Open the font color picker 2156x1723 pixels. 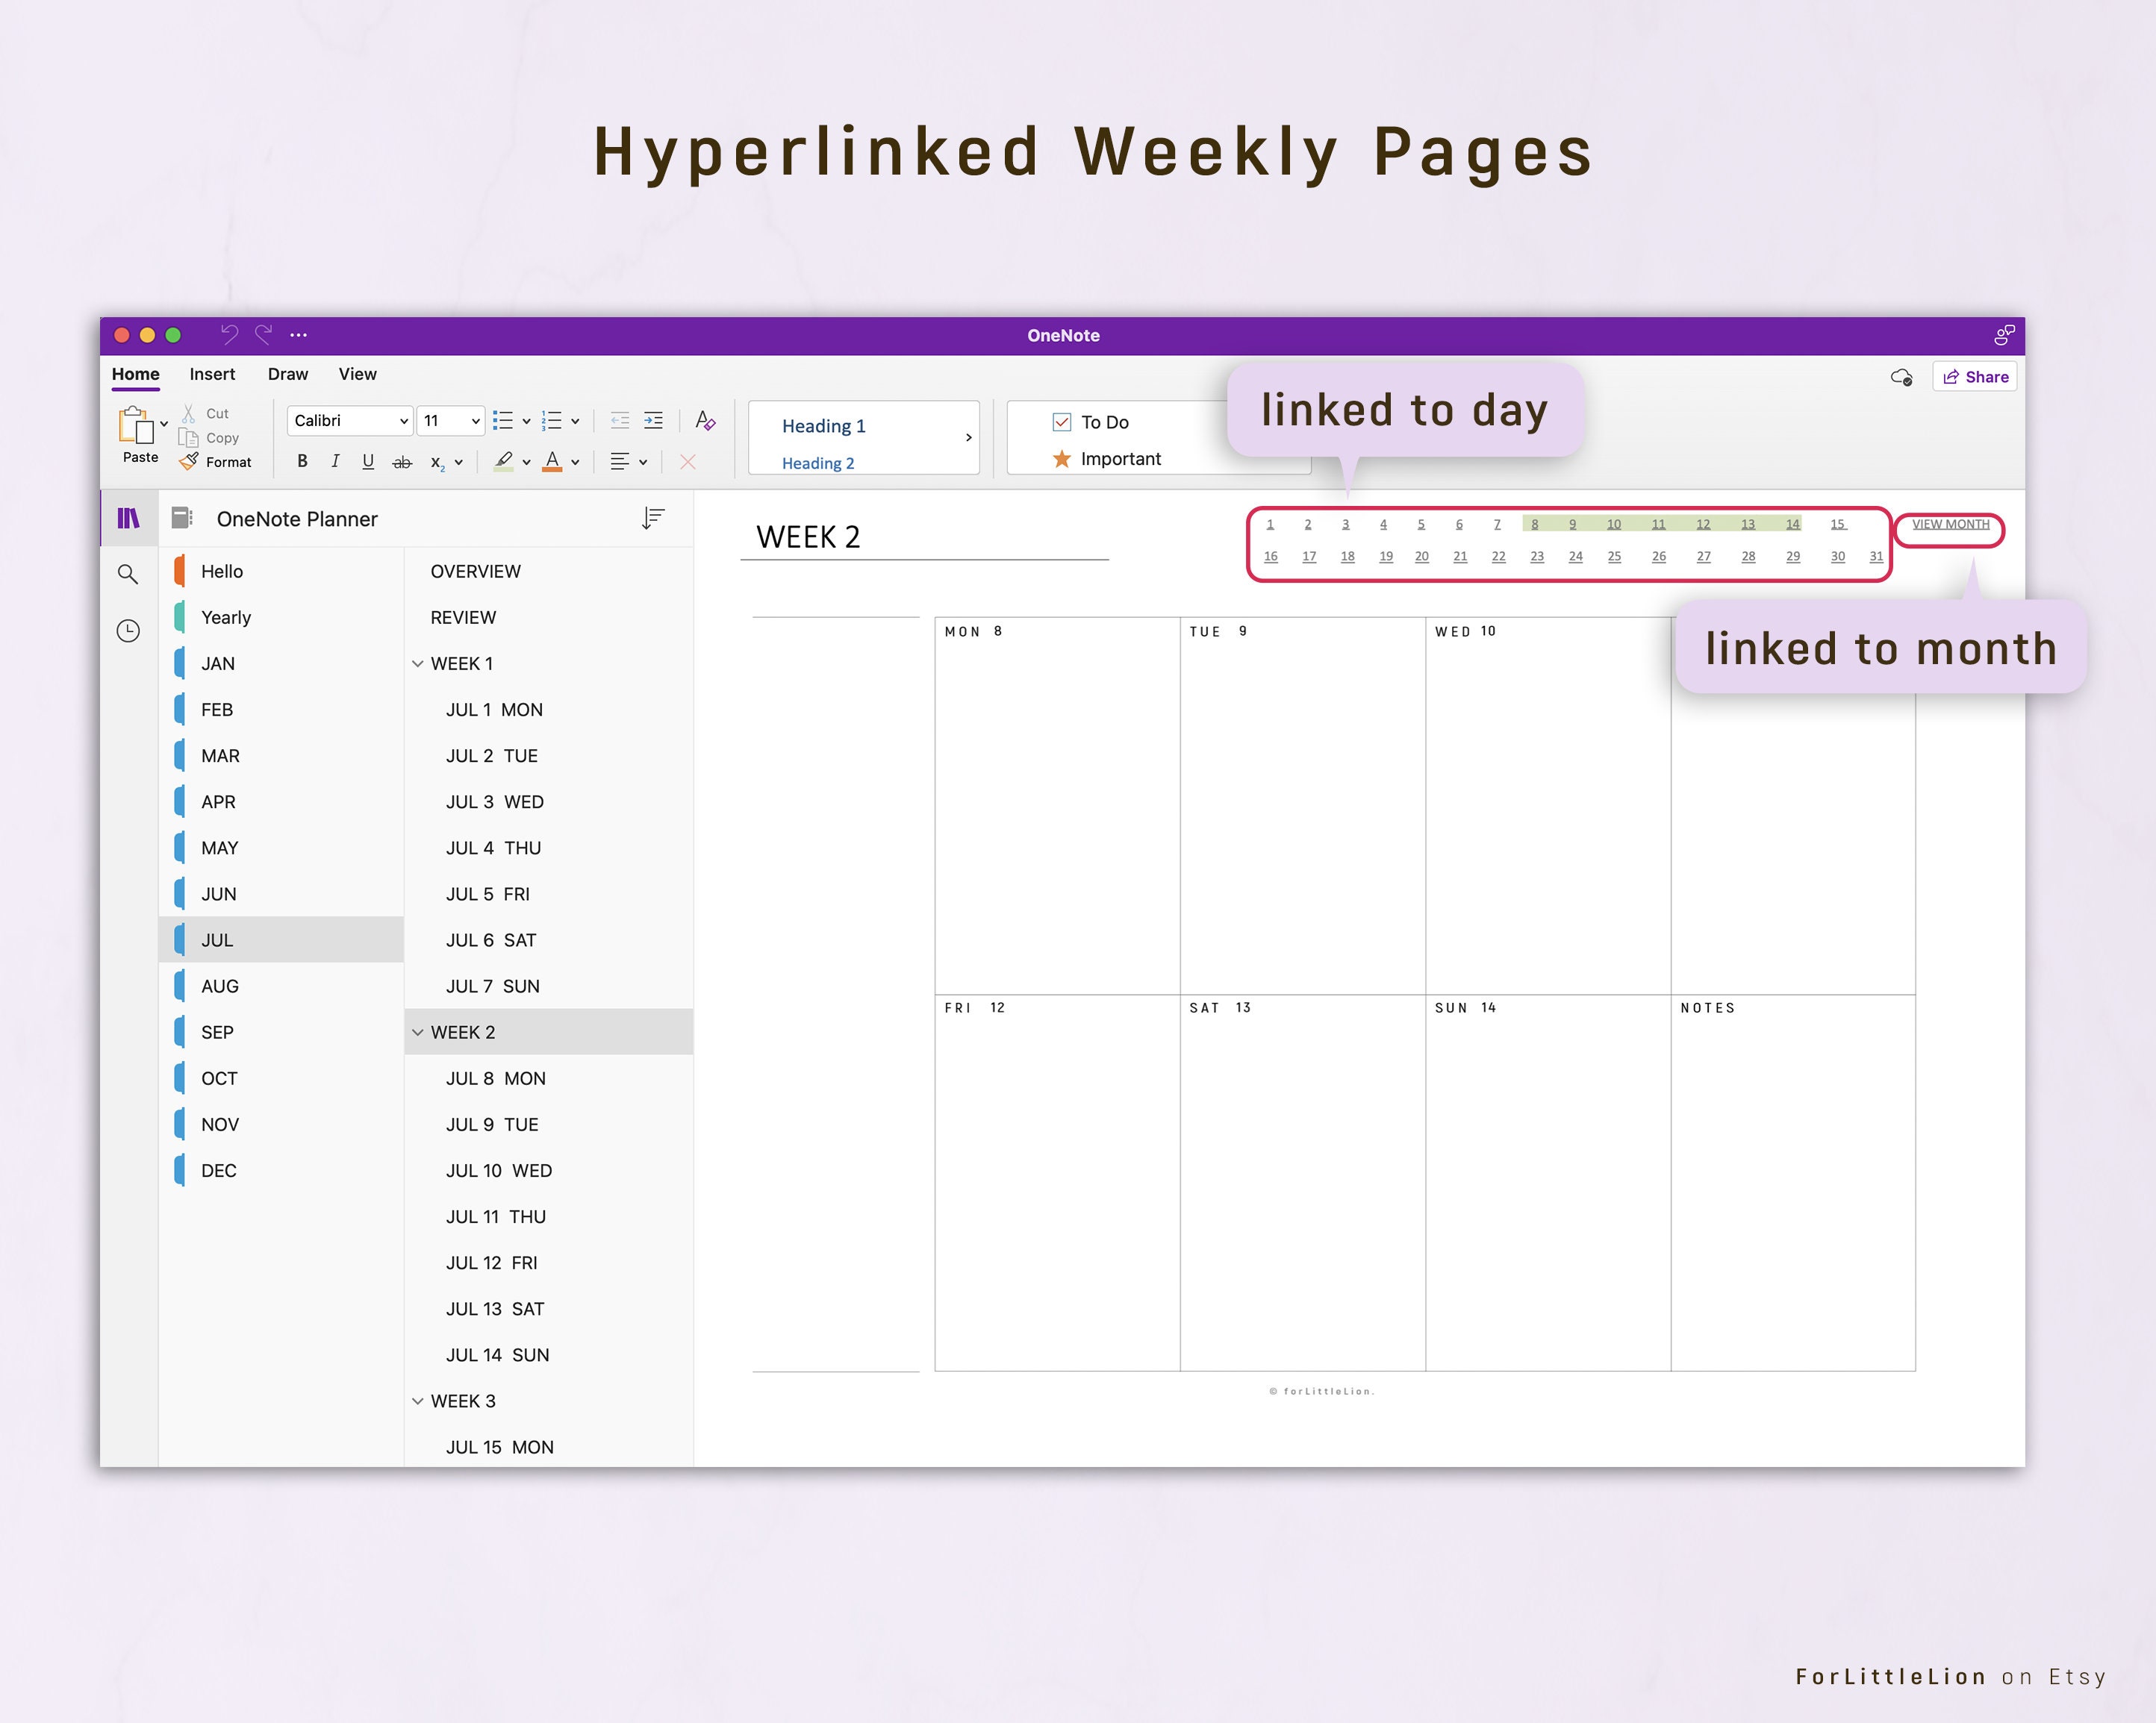click(x=552, y=460)
